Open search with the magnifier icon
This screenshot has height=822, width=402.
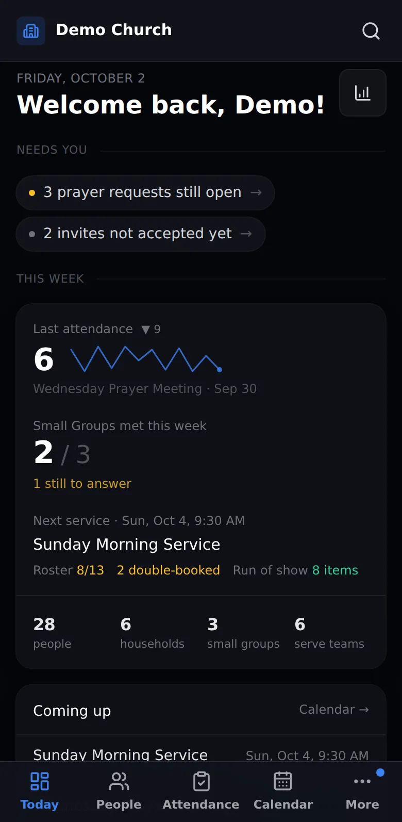(371, 31)
